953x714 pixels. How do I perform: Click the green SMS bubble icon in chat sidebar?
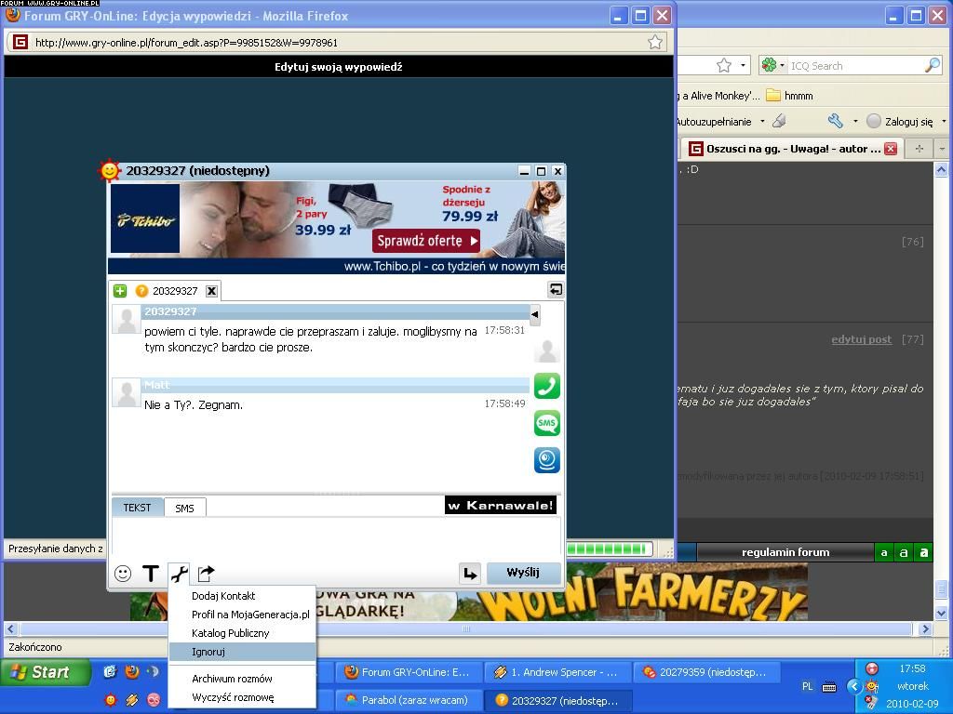(547, 423)
